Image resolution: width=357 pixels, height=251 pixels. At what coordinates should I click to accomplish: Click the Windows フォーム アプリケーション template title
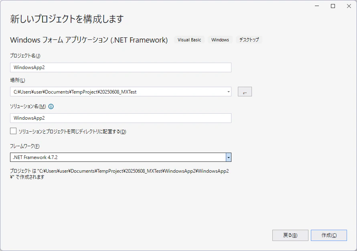click(x=89, y=40)
